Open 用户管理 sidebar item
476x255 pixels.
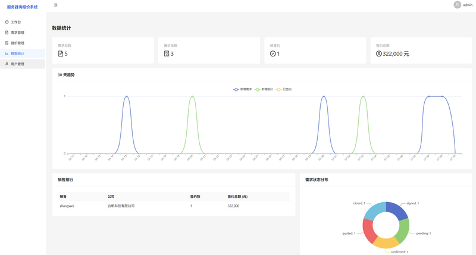[23, 64]
